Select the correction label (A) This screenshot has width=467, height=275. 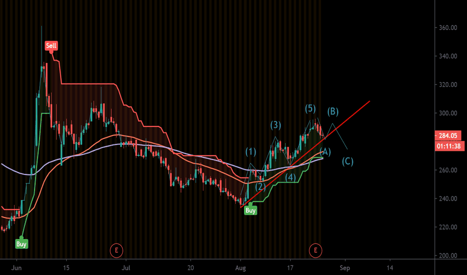click(325, 151)
